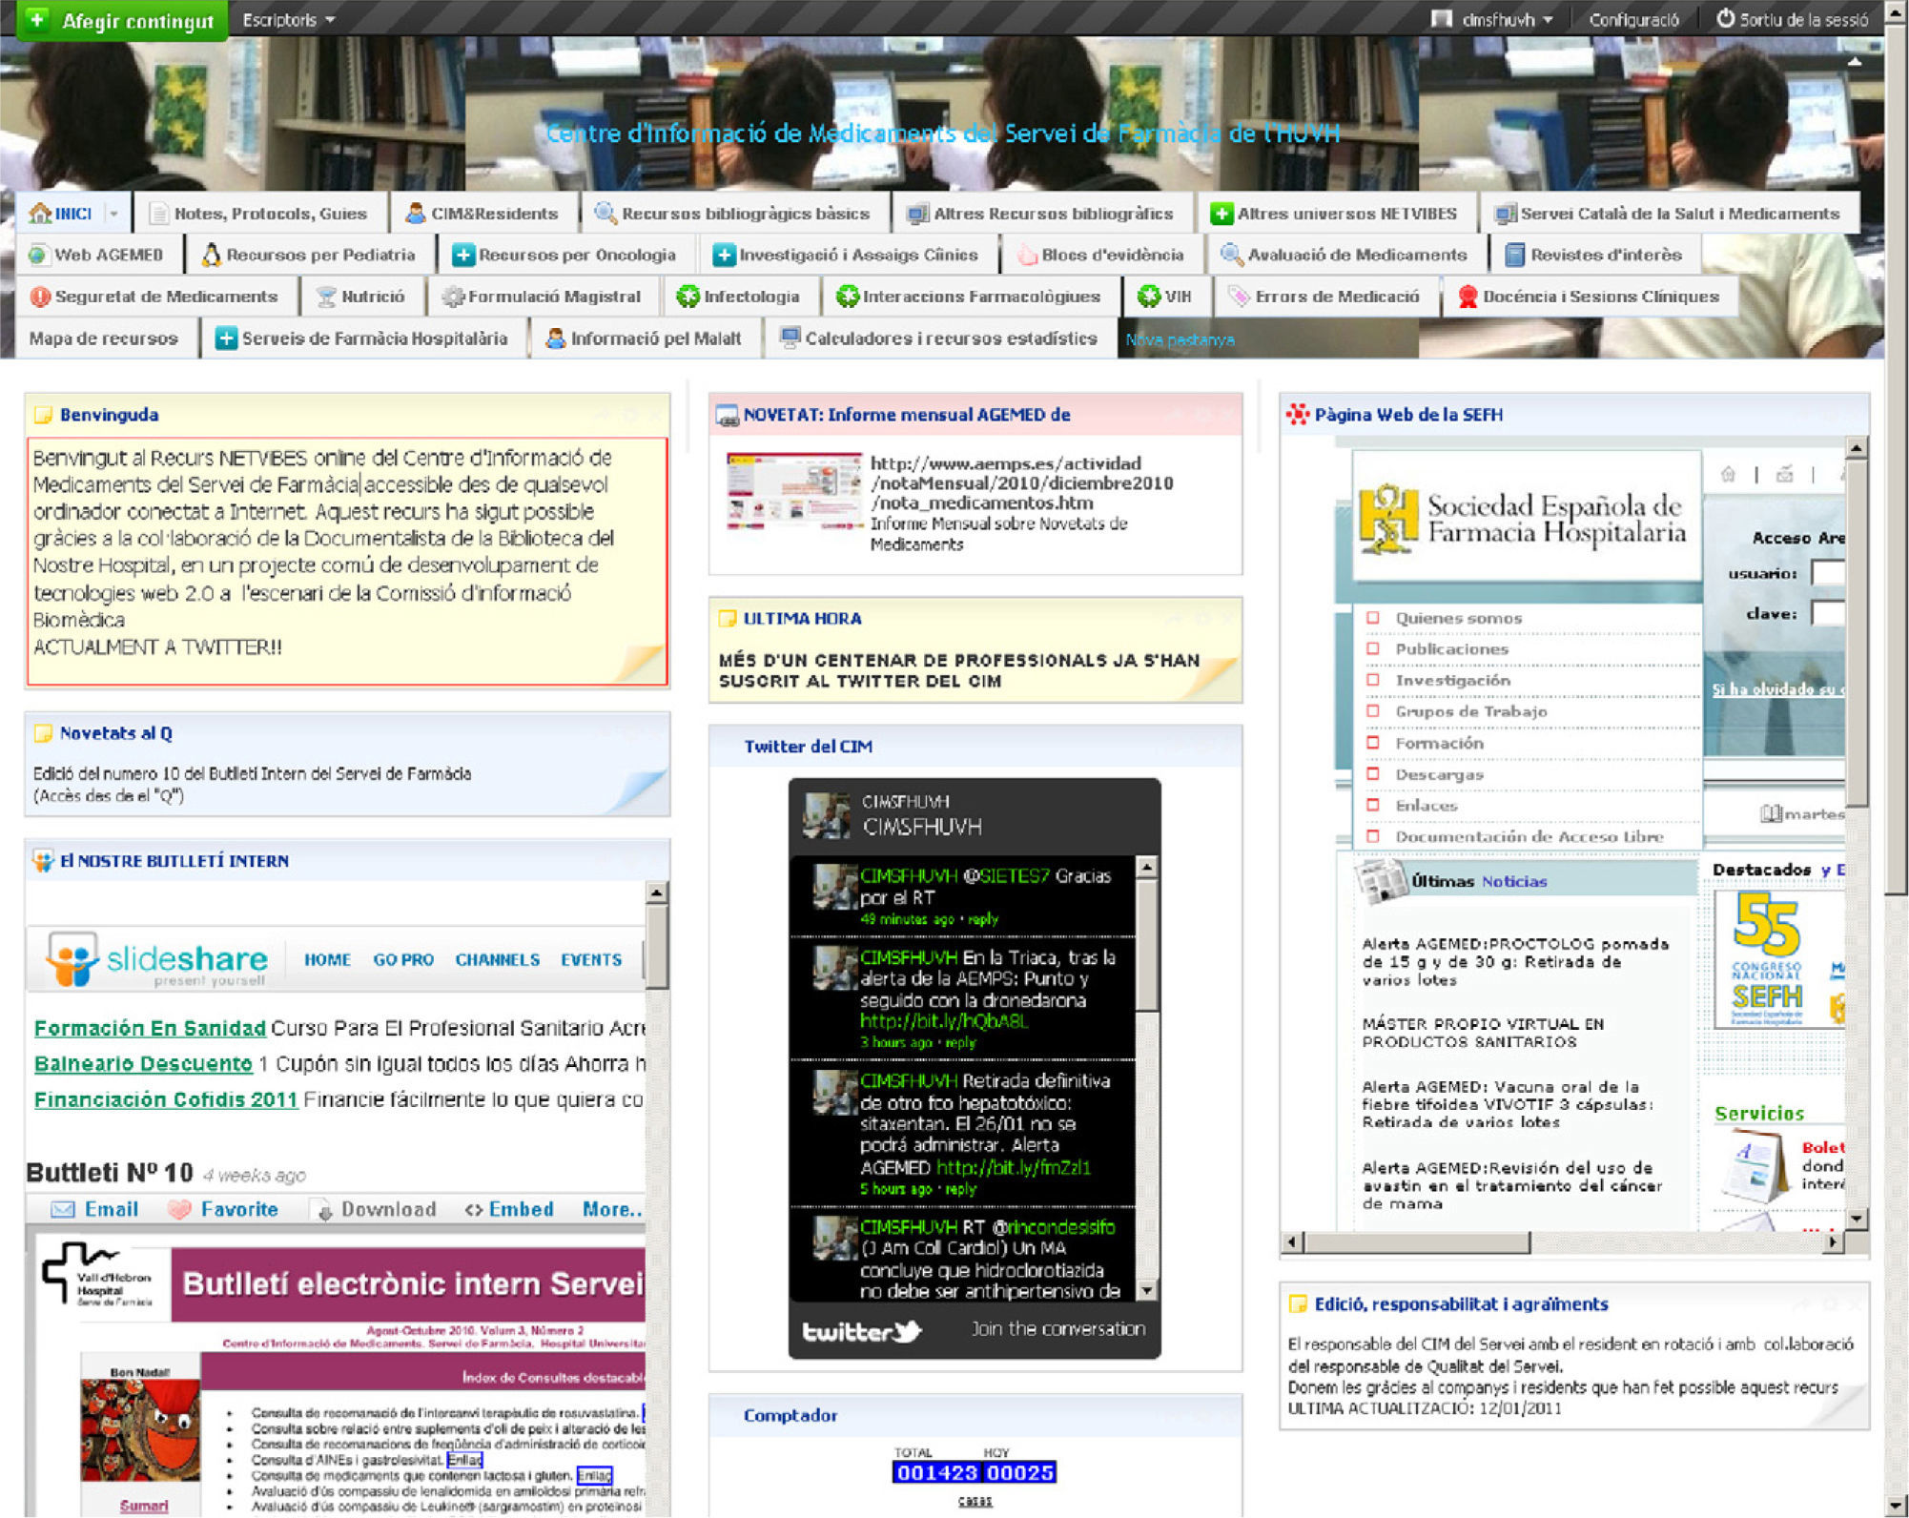
Task: Expand the arrow beside INICI tab
Action: pos(113,214)
